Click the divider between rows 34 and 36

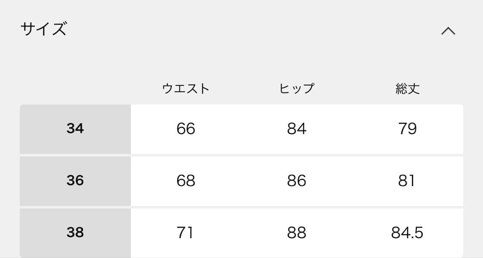pos(241,155)
